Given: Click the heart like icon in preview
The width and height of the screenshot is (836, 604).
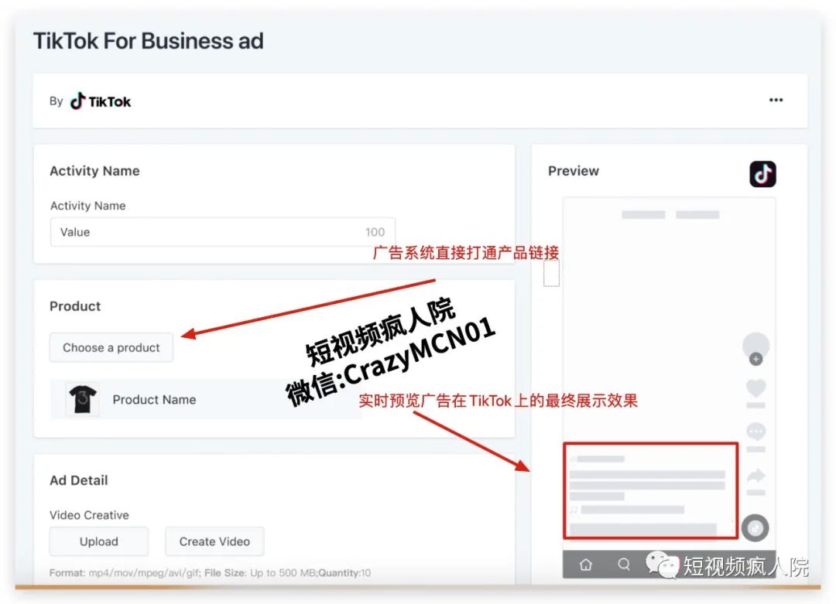Looking at the screenshot, I should click(x=755, y=388).
